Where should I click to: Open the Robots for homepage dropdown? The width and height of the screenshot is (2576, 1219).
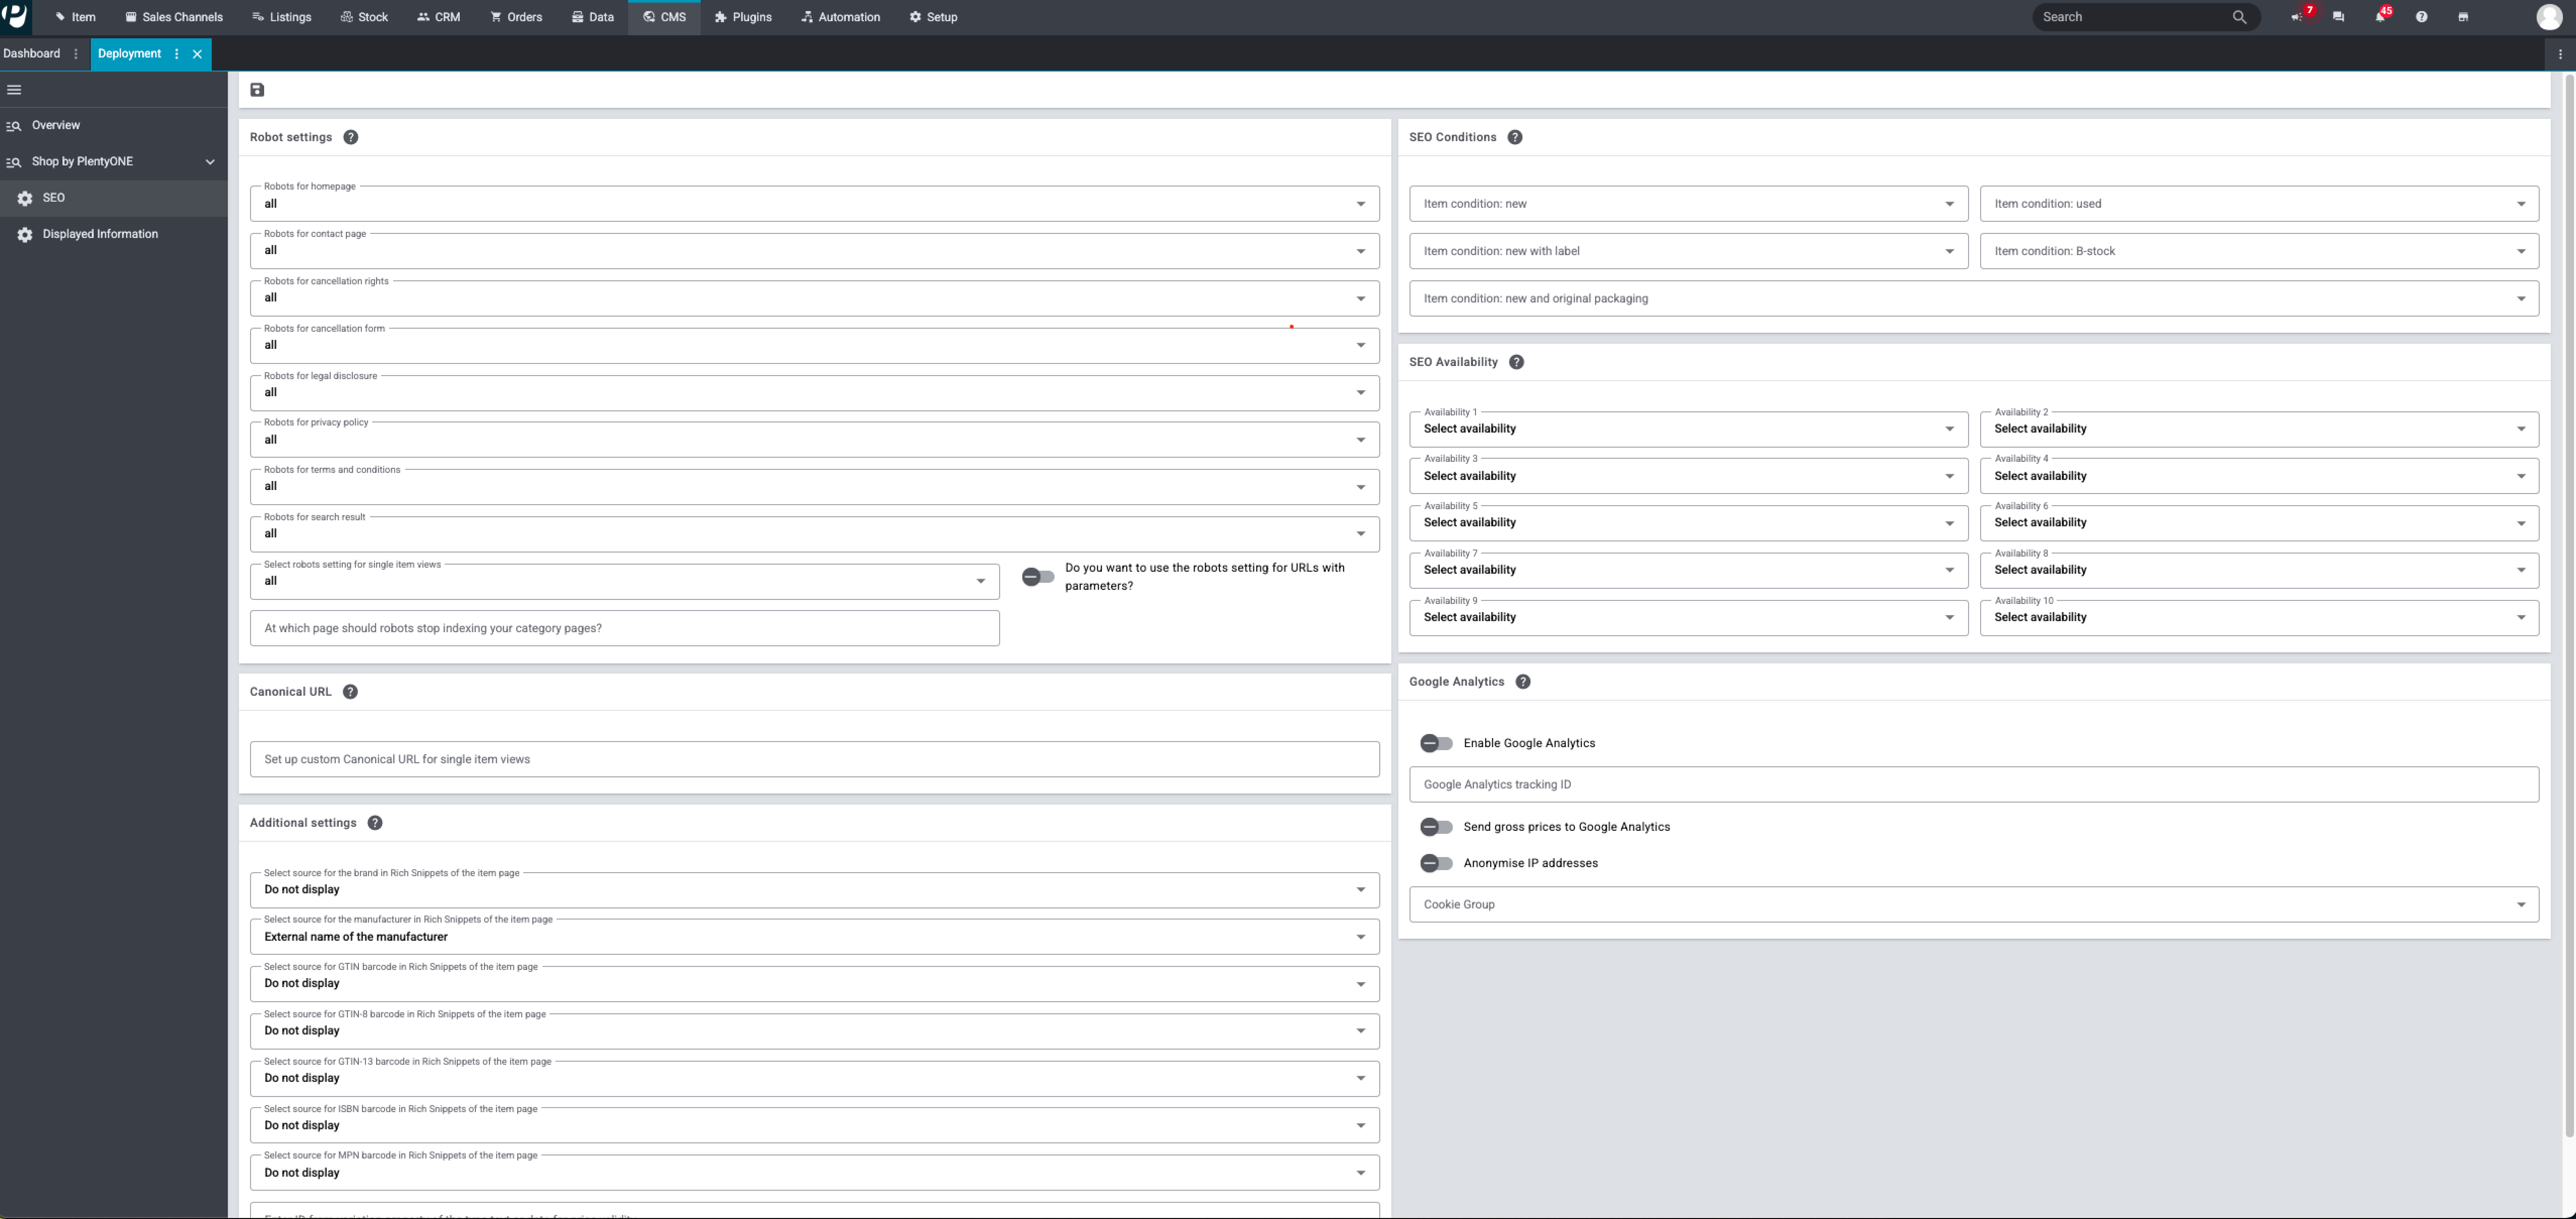814,204
